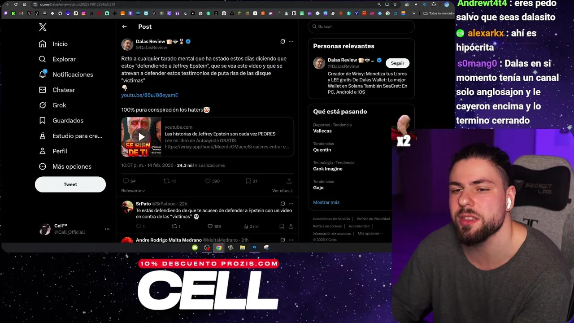Open Photoshop in the dock

pyautogui.click(x=254, y=248)
